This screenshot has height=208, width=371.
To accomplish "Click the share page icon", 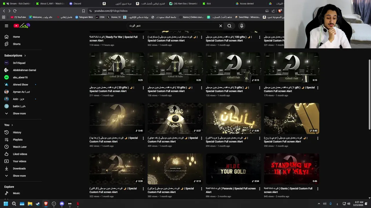I will click(x=273, y=11).
